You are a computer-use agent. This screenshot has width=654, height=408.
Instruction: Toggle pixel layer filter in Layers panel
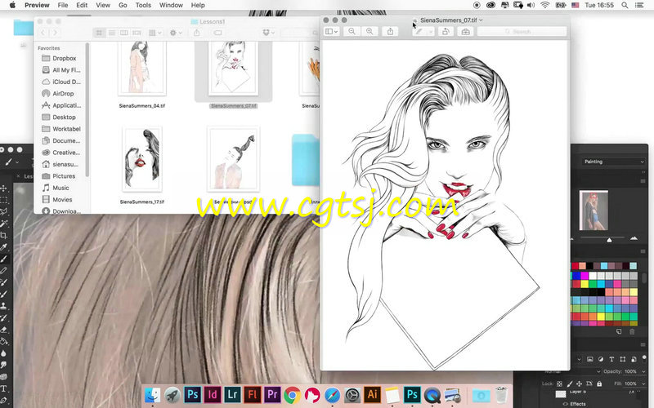pyautogui.click(x=589, y=359)
